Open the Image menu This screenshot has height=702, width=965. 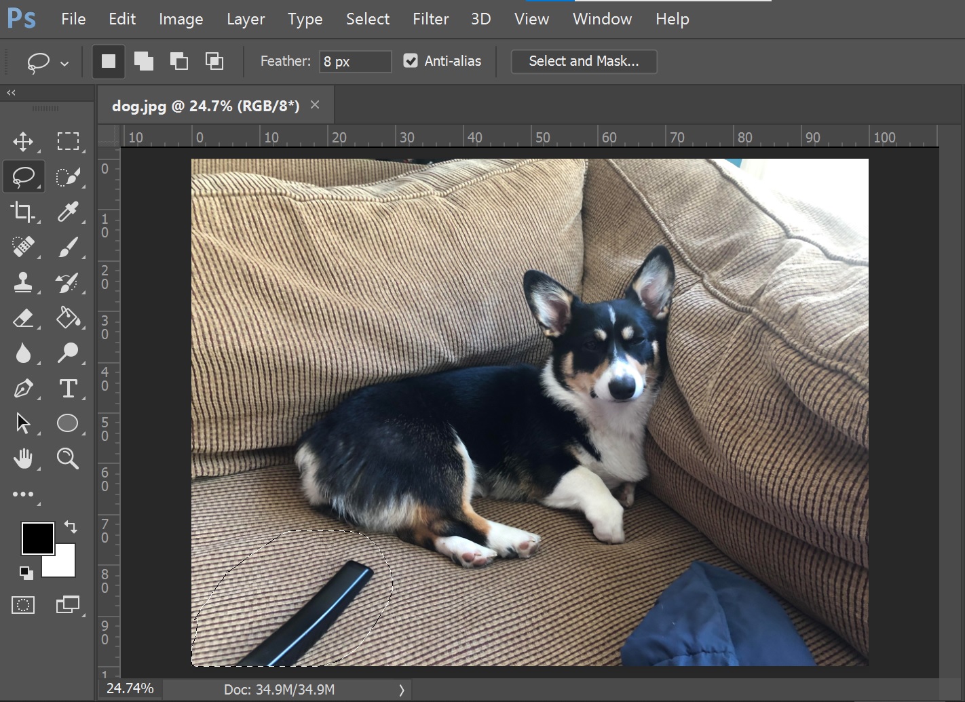(181, 19)
